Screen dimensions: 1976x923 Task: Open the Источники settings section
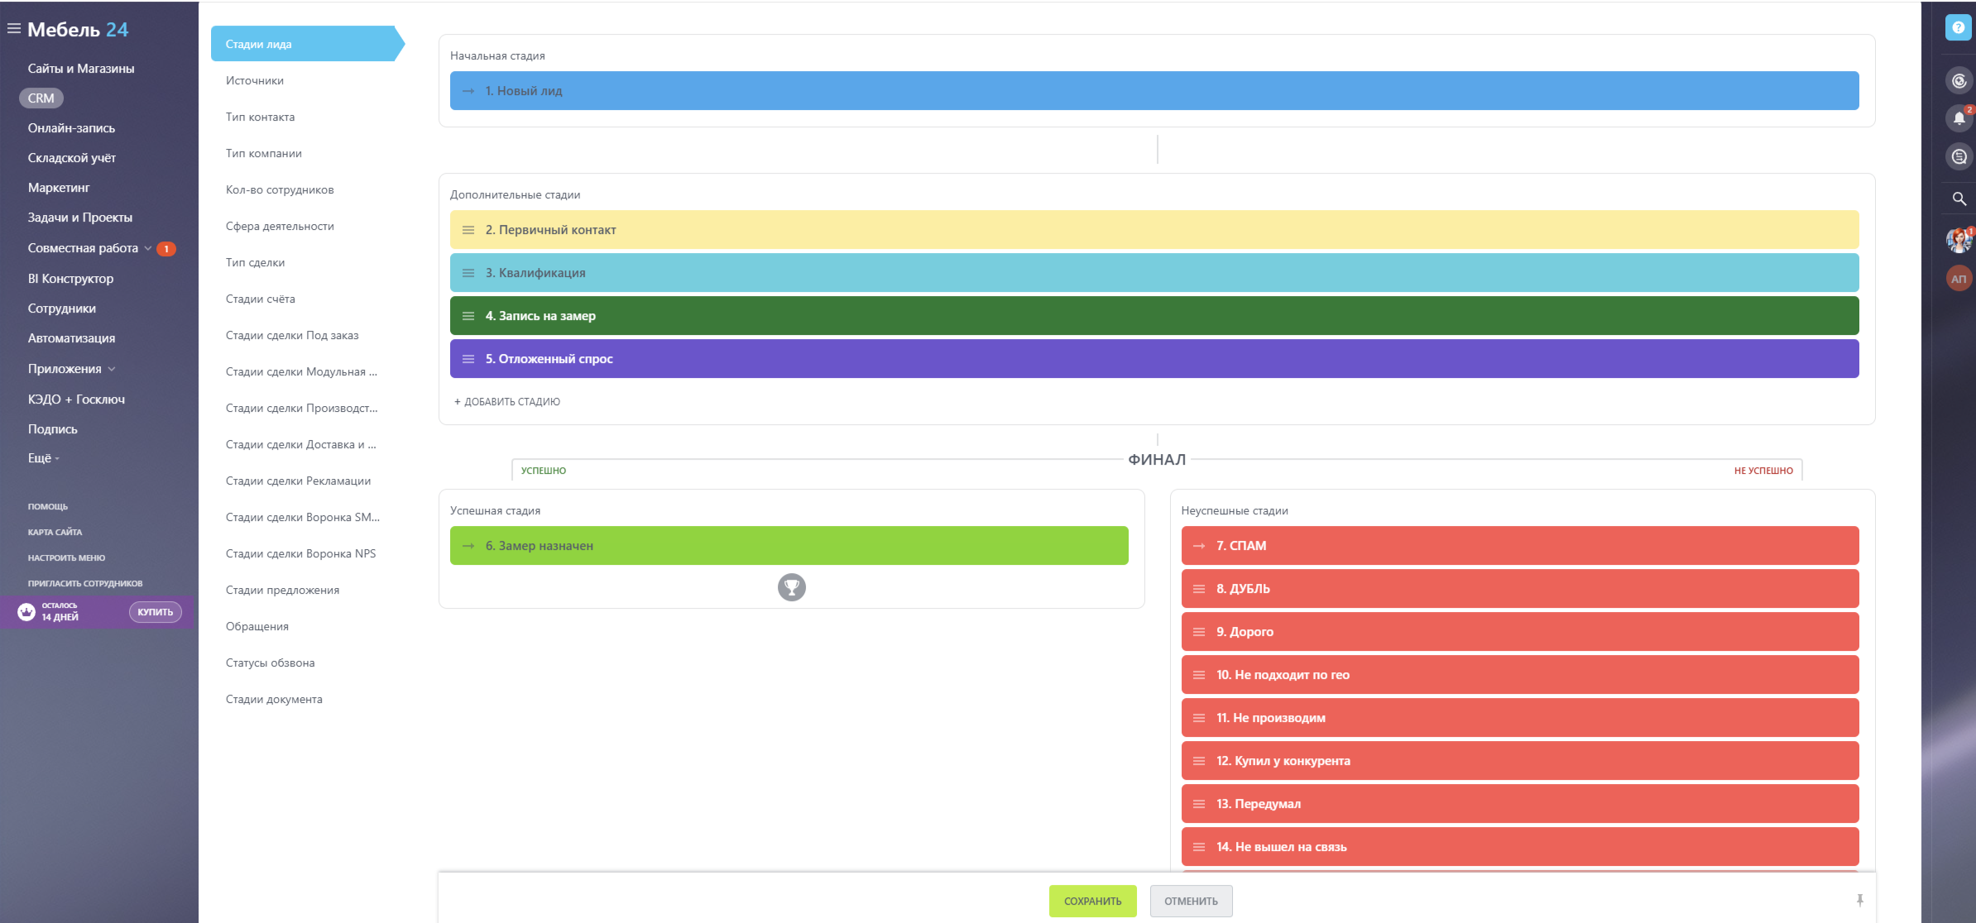(x=255, y=80)
